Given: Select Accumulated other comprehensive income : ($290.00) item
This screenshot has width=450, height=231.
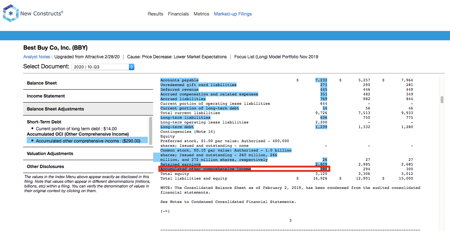Looking at the screenshot, I should point(87,141).
